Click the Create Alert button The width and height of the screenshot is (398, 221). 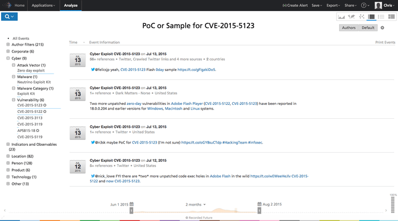pyautogui.click(x=296, y=5)
